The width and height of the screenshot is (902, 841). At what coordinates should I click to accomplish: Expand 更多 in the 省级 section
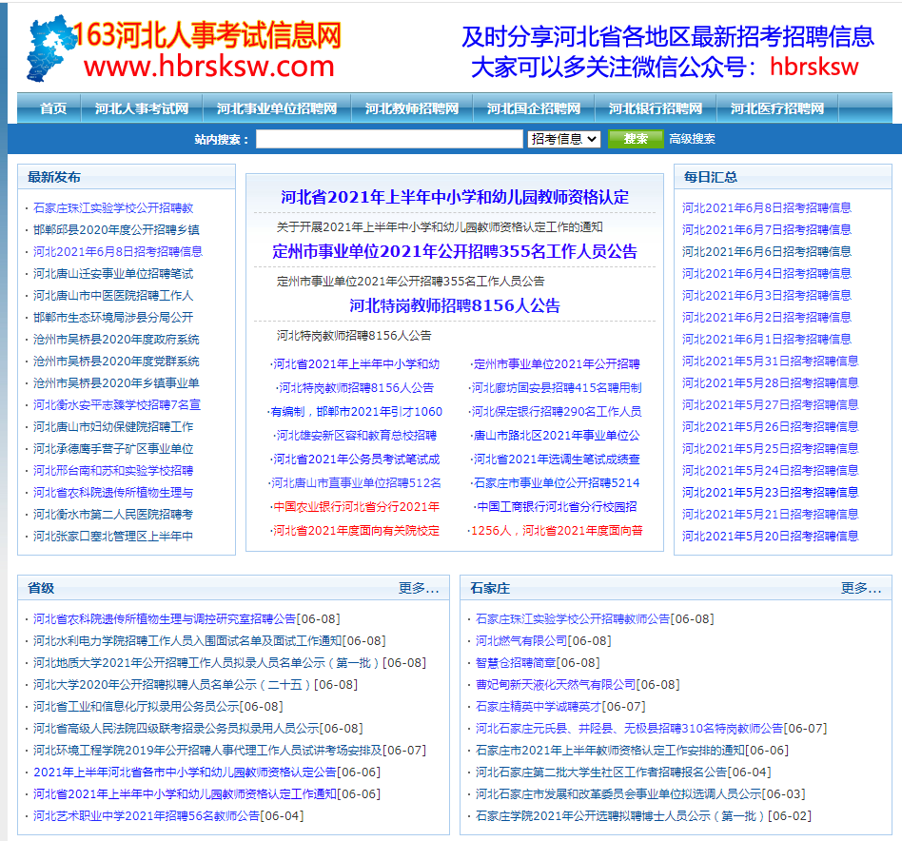pos(419,588)
